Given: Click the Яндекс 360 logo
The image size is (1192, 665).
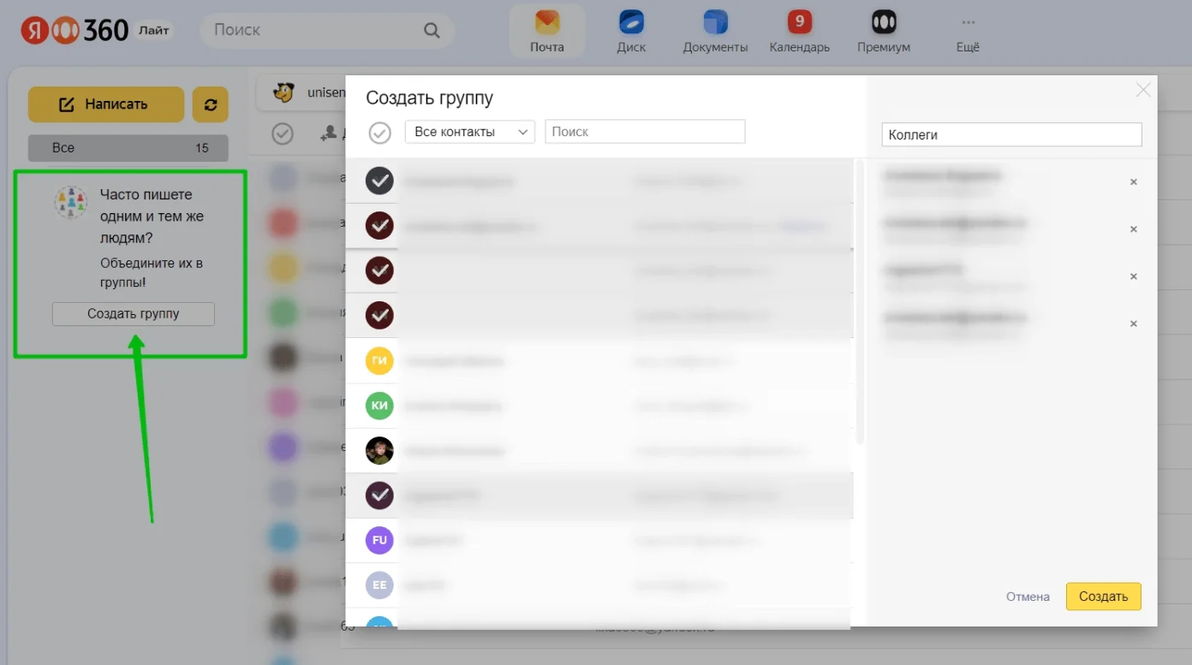Looking at the screenshot, I should point(74,31).
